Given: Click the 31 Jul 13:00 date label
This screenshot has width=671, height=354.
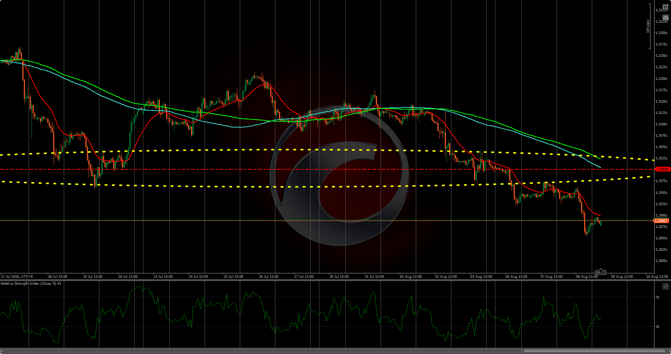Looking at the screenshot, I should [x=374, y=277].
